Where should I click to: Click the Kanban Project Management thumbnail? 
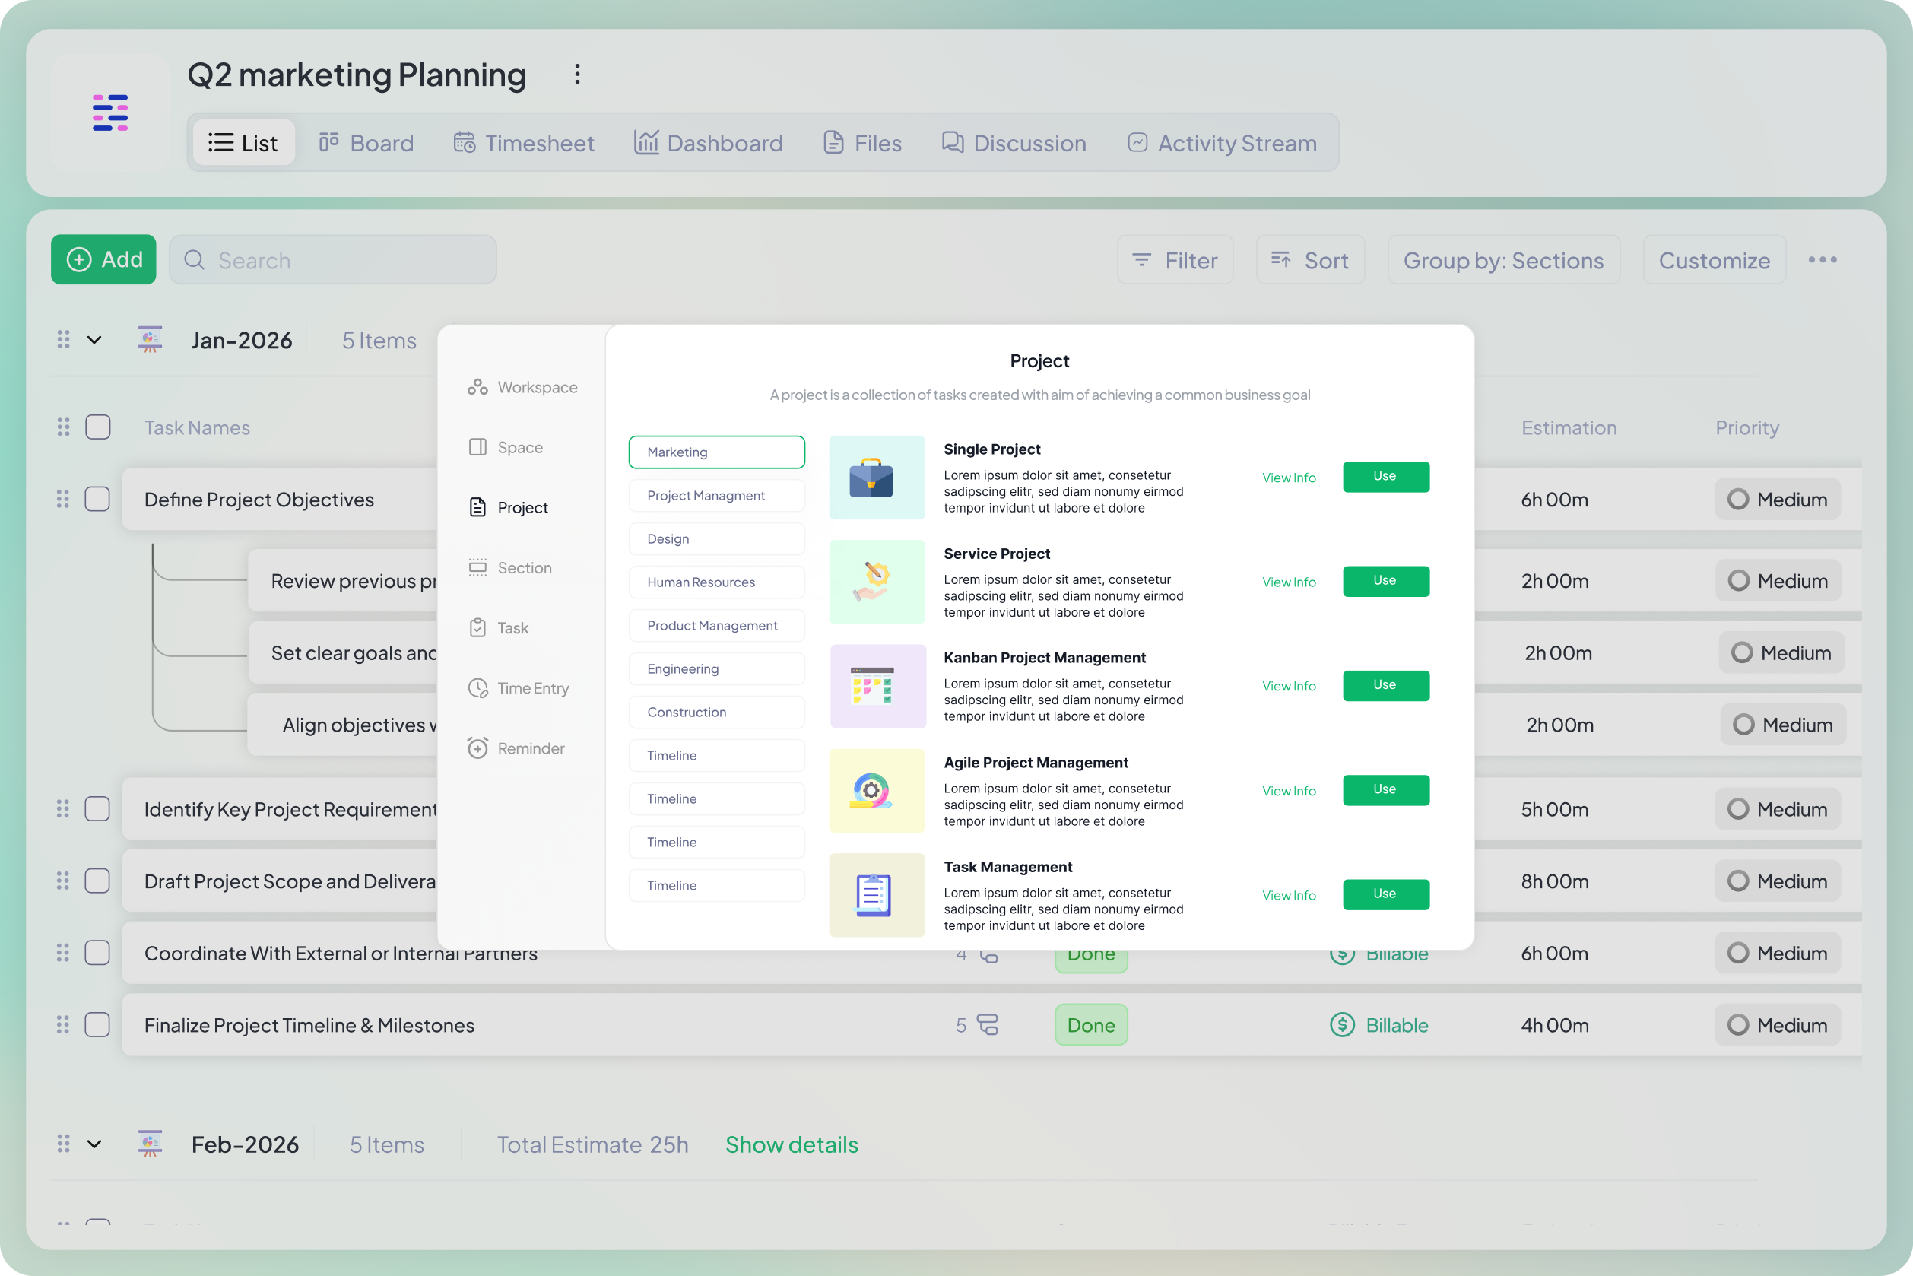877,686
